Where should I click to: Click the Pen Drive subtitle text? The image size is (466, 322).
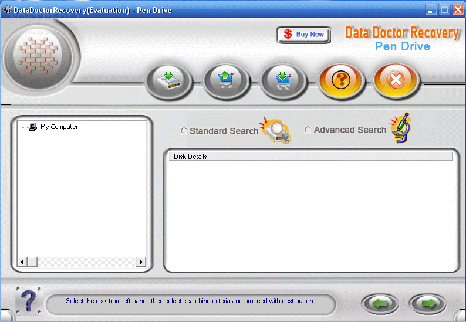(403, 46)
